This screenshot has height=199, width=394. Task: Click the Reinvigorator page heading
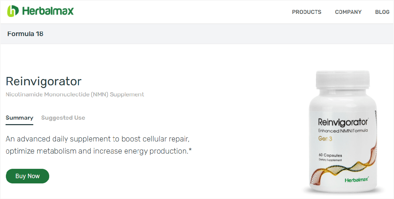(x=44, y=81)
